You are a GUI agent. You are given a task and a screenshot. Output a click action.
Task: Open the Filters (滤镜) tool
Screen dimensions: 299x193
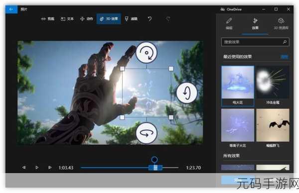(x=131, y=18)
